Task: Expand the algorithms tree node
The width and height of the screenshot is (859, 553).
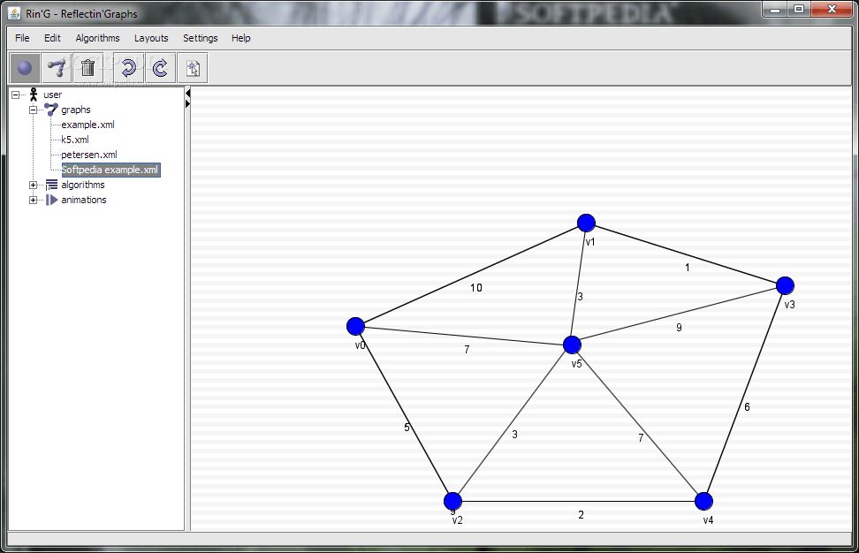Action: point(34,185)
